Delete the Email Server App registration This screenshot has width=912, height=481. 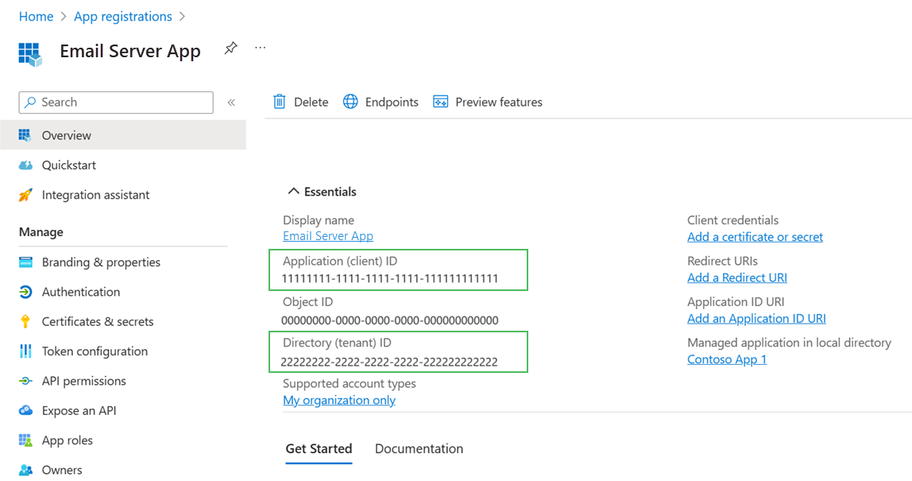(x=300, y=102)
